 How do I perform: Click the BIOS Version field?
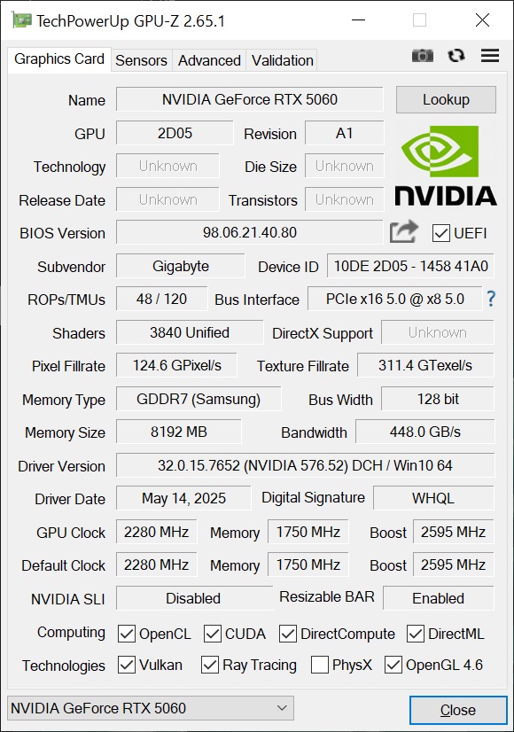(x=249, y=232)
